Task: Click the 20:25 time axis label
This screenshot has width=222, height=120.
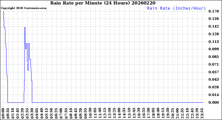Action: (x=172, y=114)
